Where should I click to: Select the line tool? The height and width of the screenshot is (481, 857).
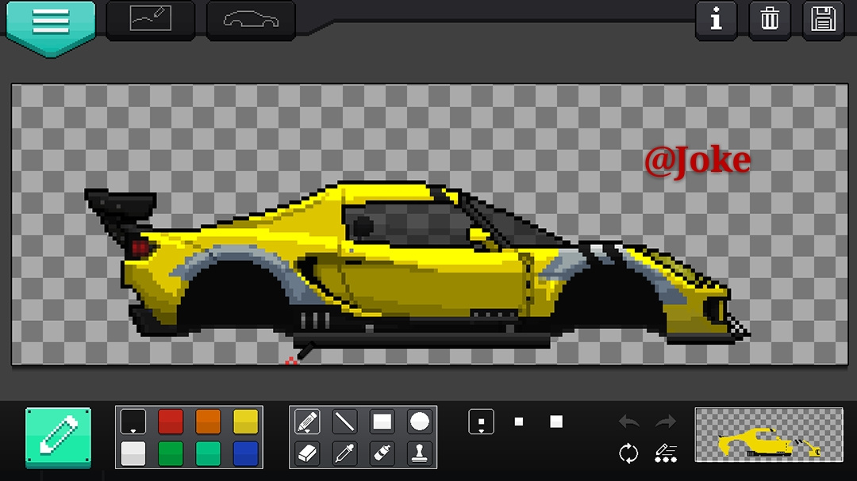[345, 422]
